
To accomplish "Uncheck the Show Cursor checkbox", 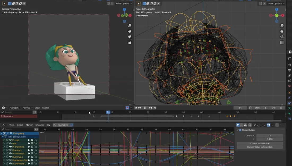I will [x=240, y=130].
